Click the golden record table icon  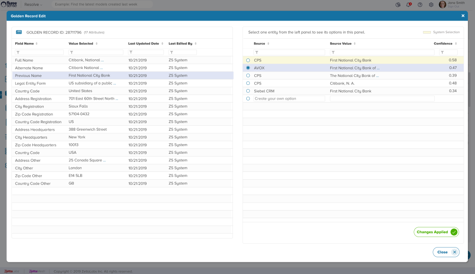click(x=19, y=32)
